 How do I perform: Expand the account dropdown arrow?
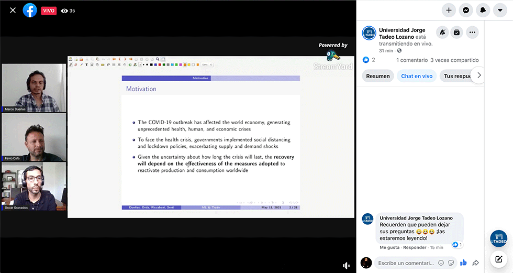pos(500,10)
